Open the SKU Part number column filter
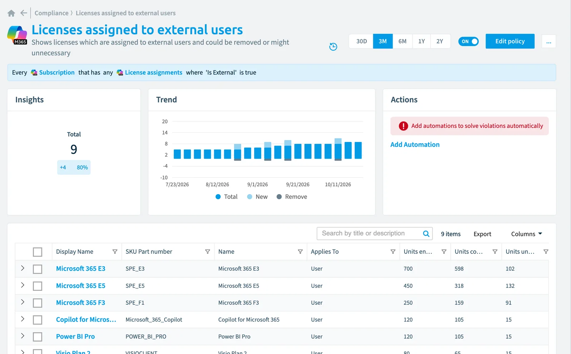Viewport: 571px width, 354px height. (207, 252)
